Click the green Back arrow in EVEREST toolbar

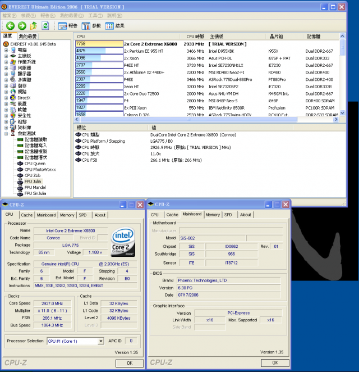(x=10, y=26)
